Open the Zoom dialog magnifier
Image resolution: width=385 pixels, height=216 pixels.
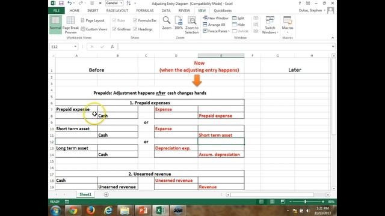click(167, 23)
